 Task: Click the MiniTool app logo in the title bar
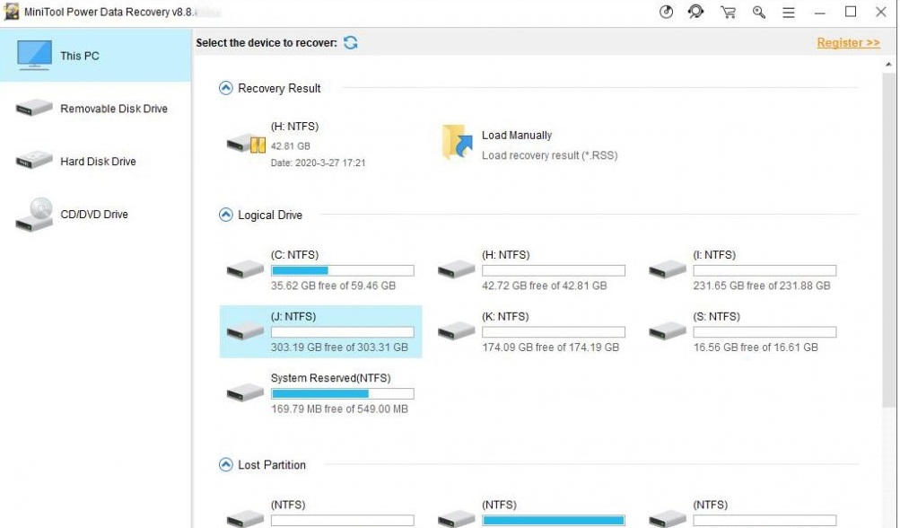click(x=11, y=12)
